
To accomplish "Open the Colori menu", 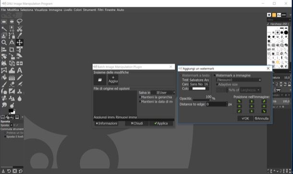I will tap(77, 10).
